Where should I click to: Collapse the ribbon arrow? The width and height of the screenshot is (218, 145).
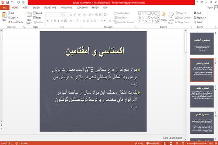point(215,27)
